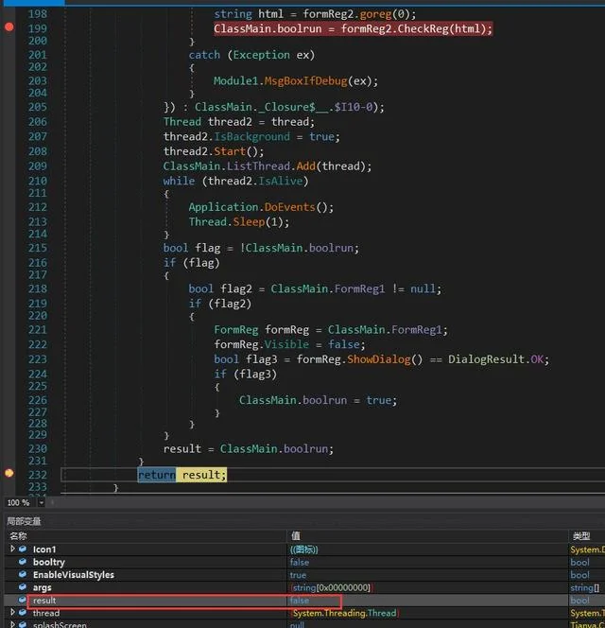Click ListThread on line 209

(258, 166)
